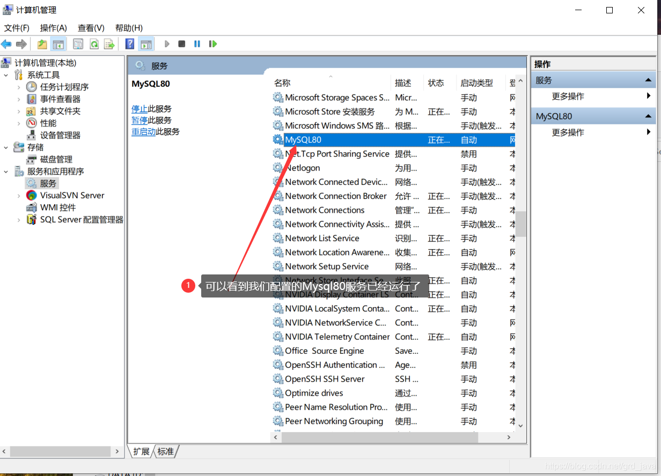This screenshot has width=661, height=476.
Task: Click the Up one level folder icon
Action: pyautogui.click(x=42, y=44)
